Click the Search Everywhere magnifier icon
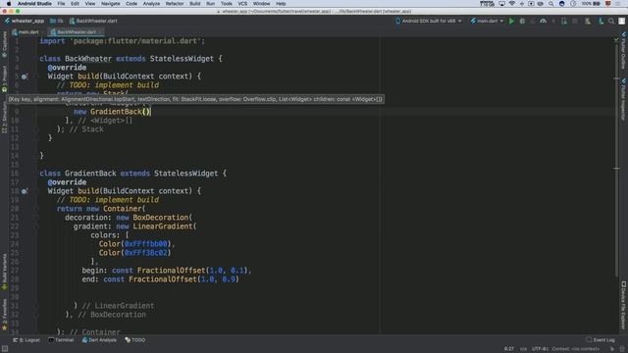Viewport: 628px width, 353px height. tap(611, 21)
